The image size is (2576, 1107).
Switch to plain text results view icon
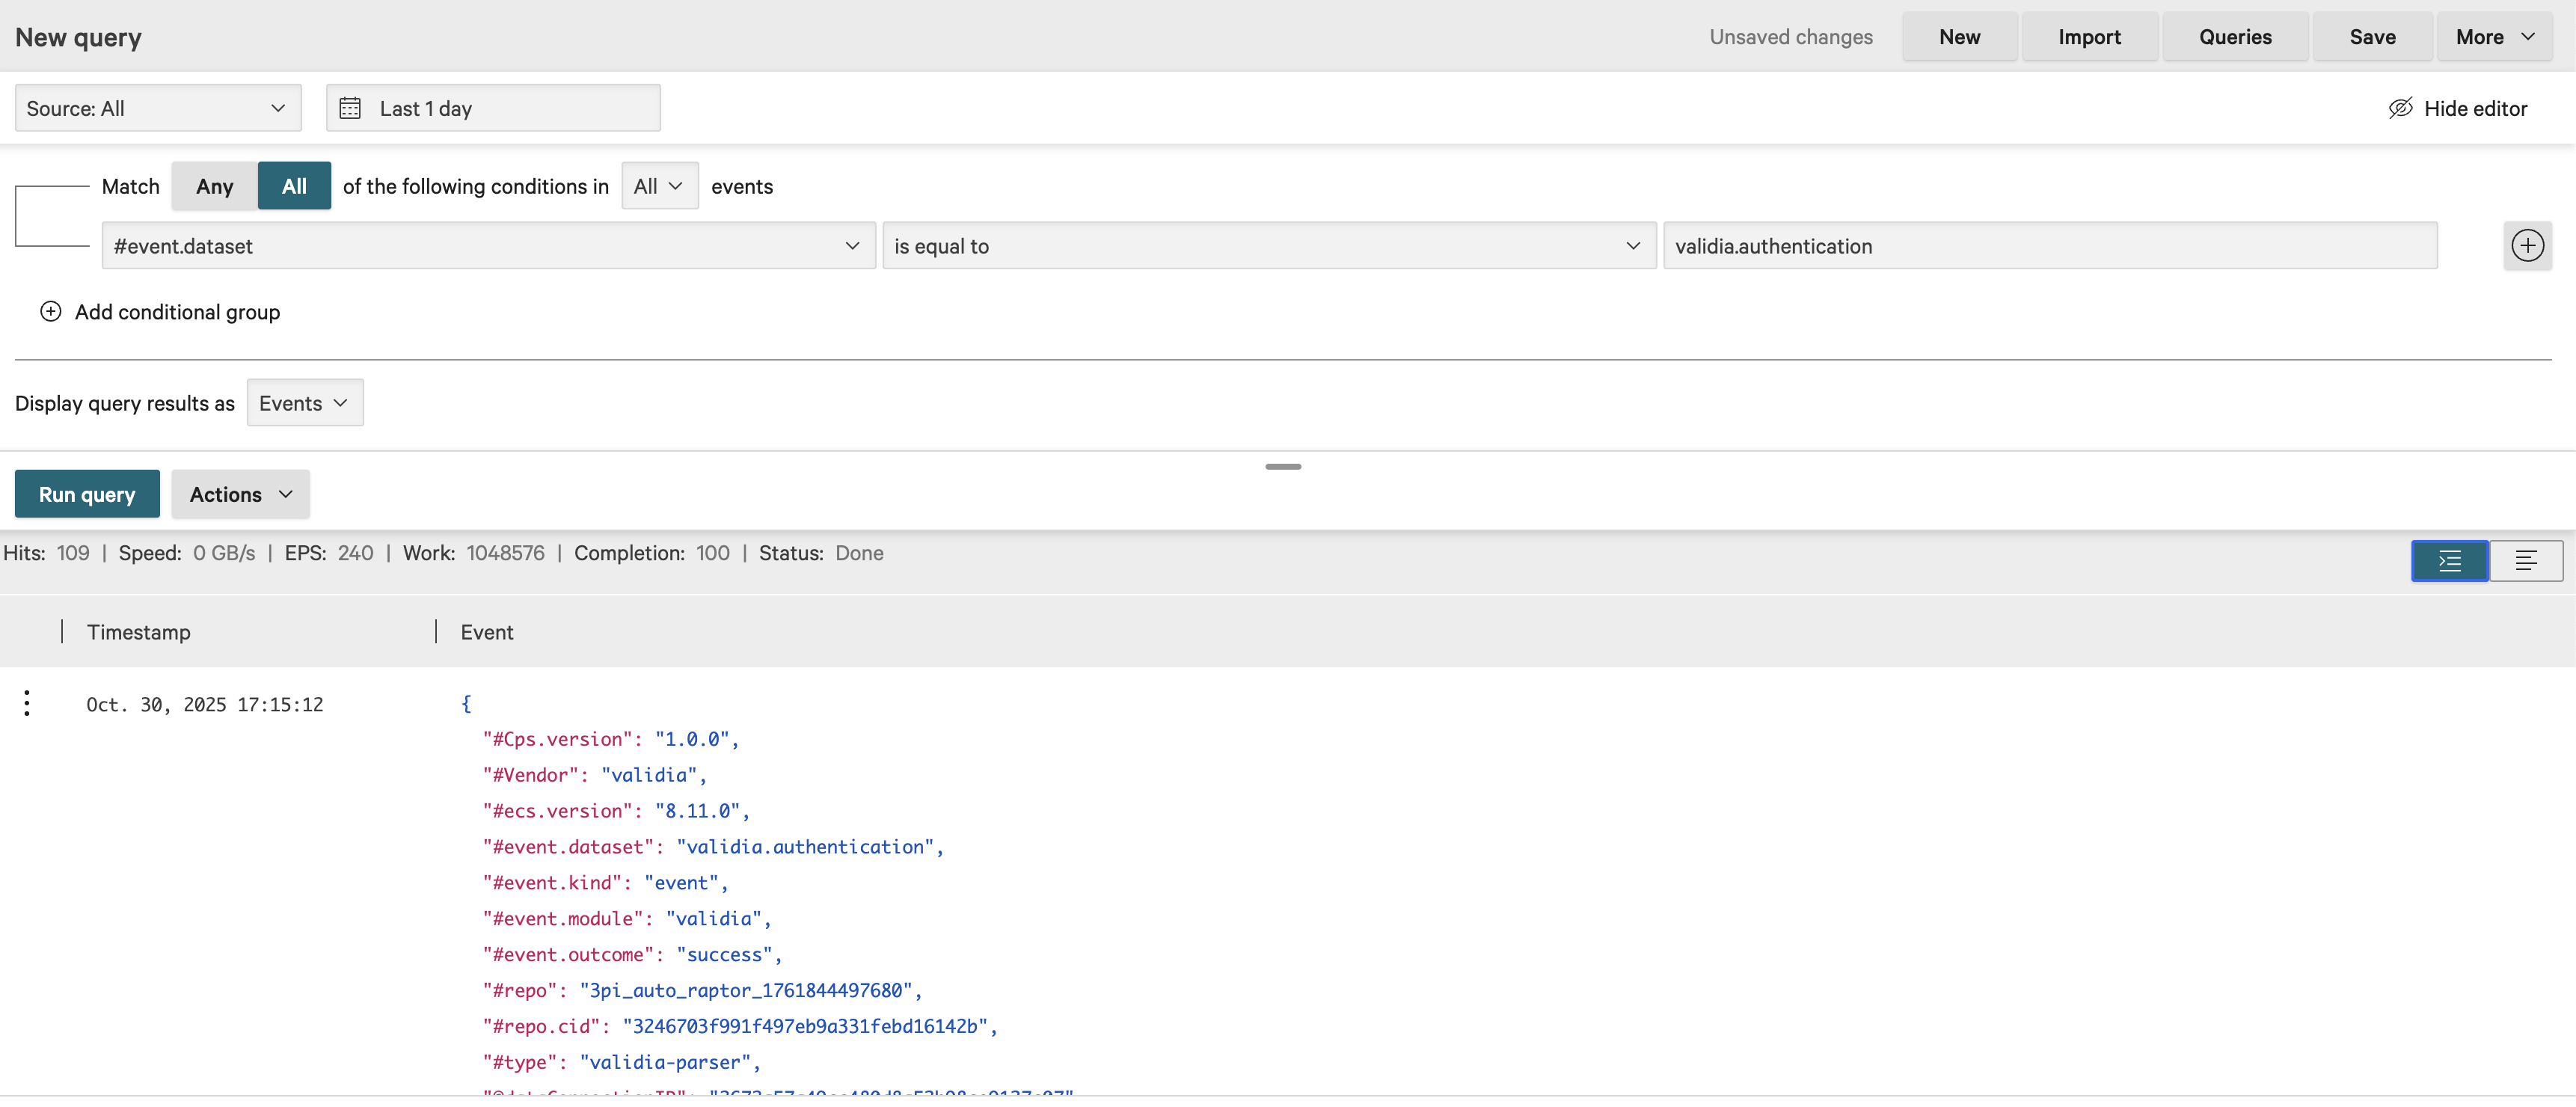(2525, 561)
